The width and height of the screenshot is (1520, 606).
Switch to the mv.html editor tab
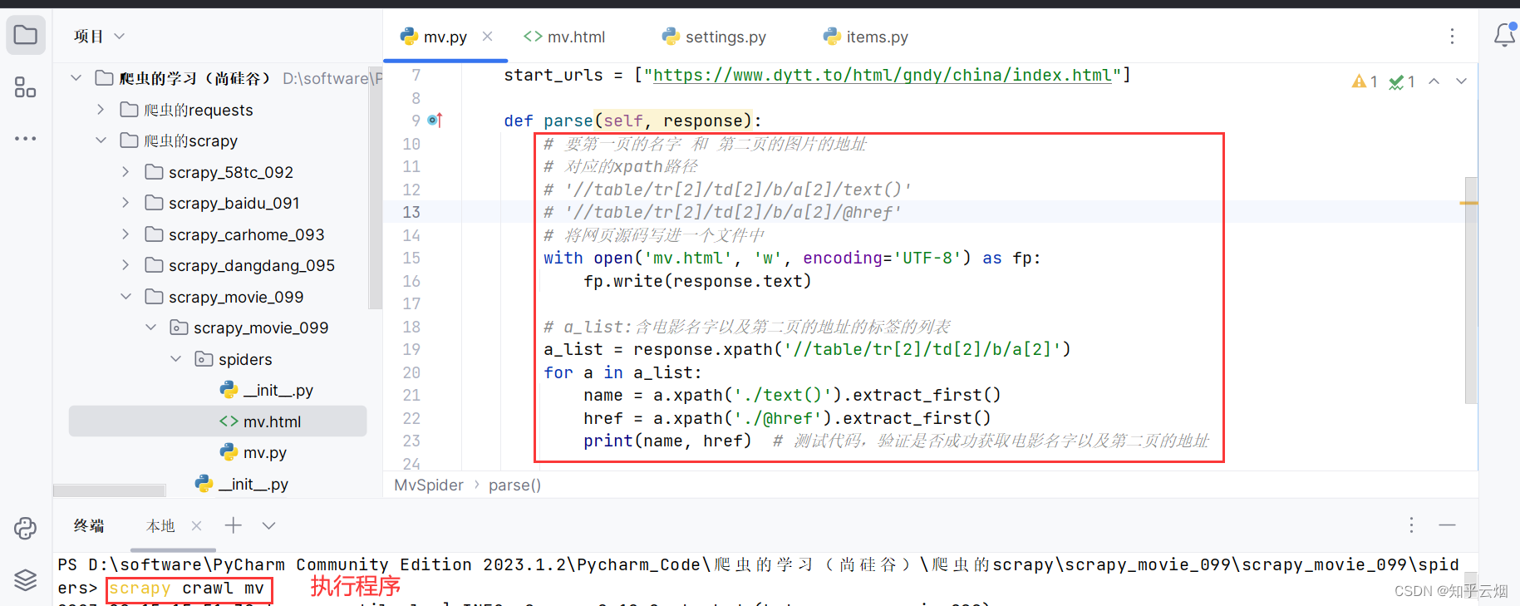564,37
